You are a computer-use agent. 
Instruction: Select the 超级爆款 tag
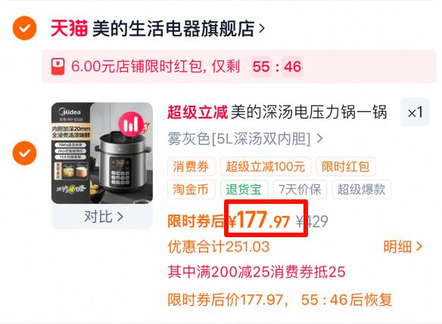[361, 190]
